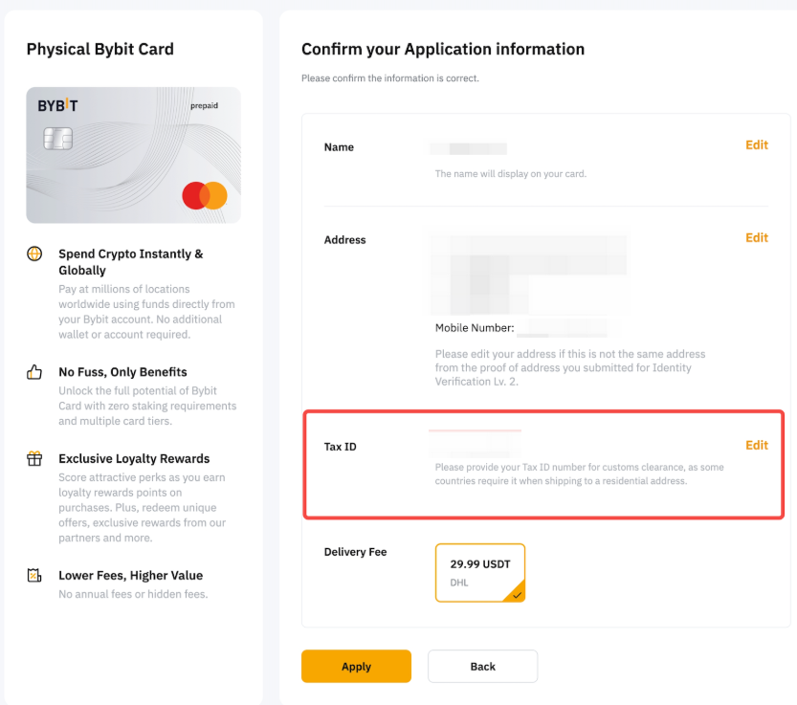Click the globe icon beside Spend Crypto Instantly
Viewport: 797px width, 705px height.
(34, 254)
